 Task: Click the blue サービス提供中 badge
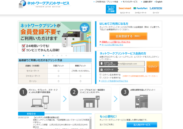[111, 9]
